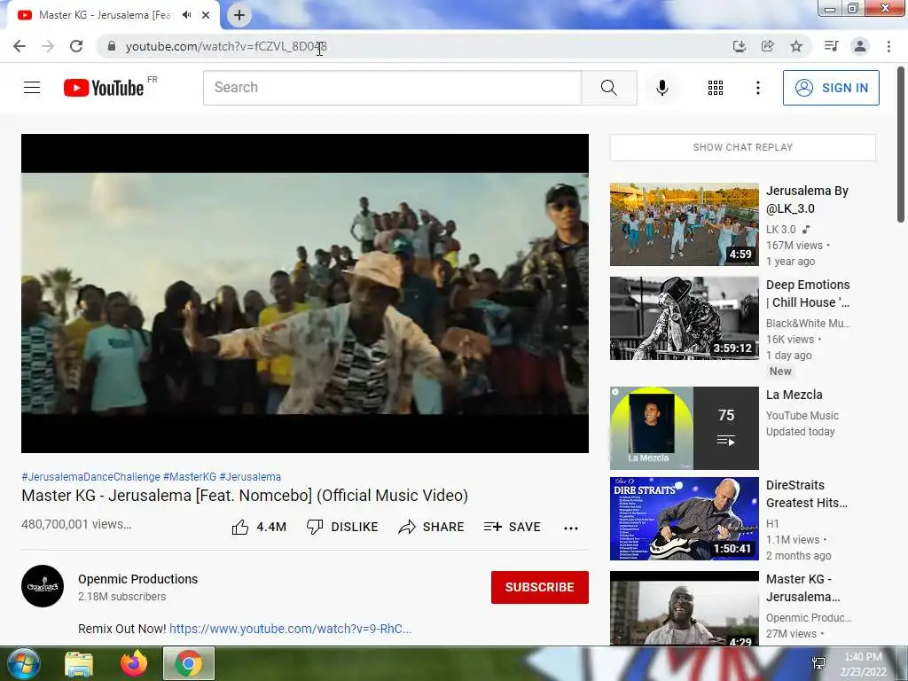Reload the page with refresh icon
Image resolution: width=908 pixels, height=681 pixels.
76,46
